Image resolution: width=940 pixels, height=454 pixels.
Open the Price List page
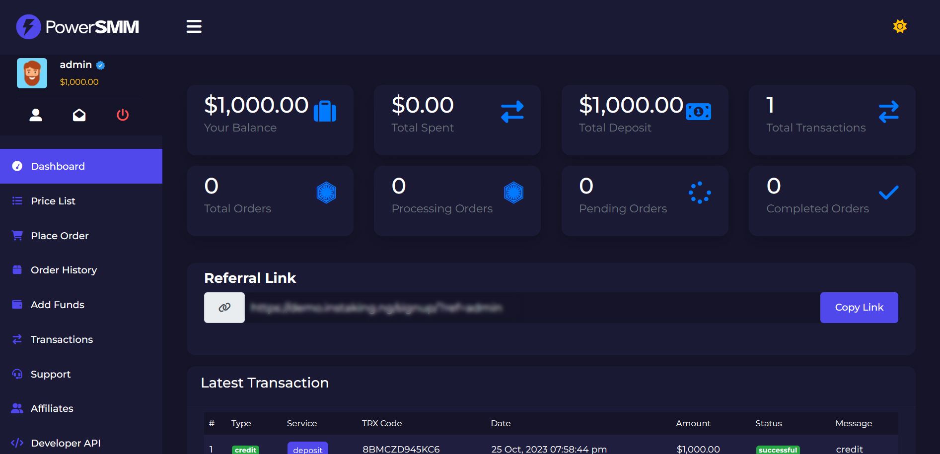click(x=53, y=201)
